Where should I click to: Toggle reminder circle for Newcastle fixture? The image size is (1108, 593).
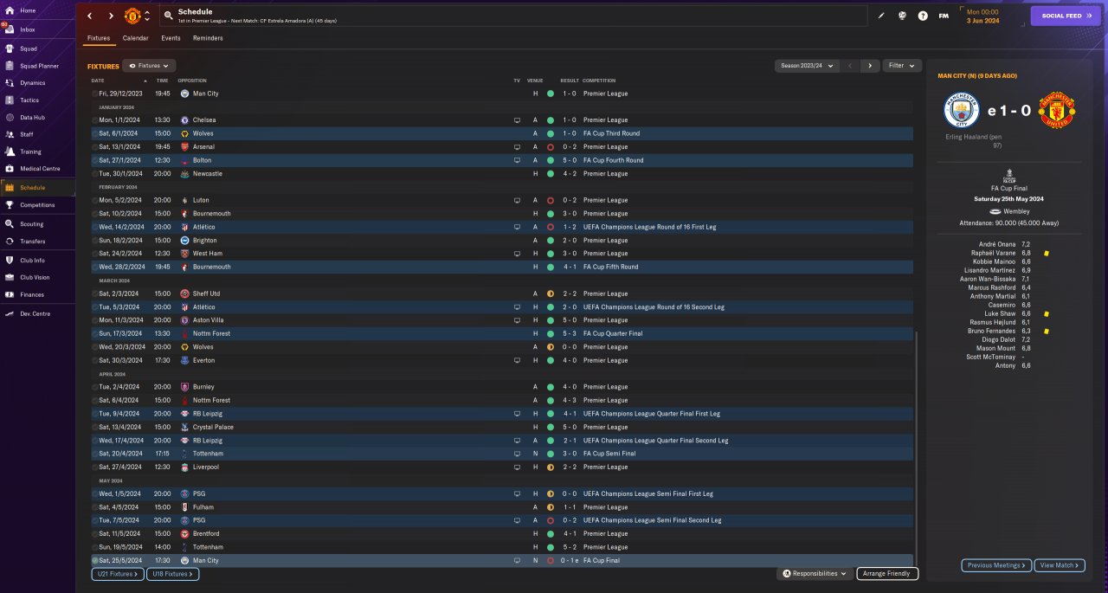click(x=95, y=174)
